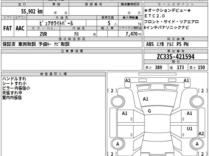
Task: Click the カラーNo. header
Action: (x=43, y=28)
